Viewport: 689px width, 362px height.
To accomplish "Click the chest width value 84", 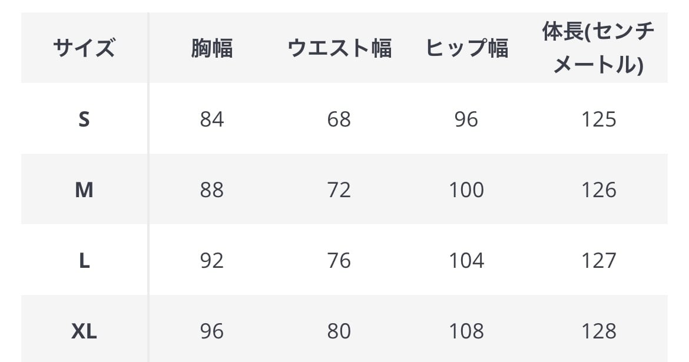I will (x=211, y=119).
